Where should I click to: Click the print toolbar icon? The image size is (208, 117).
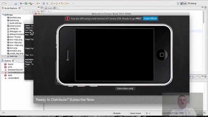coord(16,4)
